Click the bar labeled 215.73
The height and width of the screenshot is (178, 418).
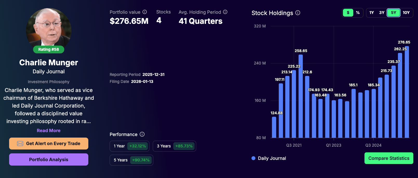387,106
